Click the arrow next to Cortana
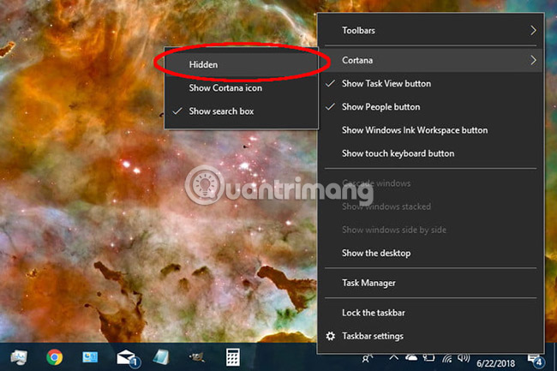557x371 pixels. 533,60
